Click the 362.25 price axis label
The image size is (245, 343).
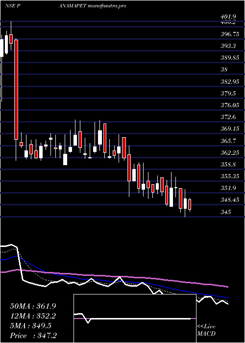(229, 153)
